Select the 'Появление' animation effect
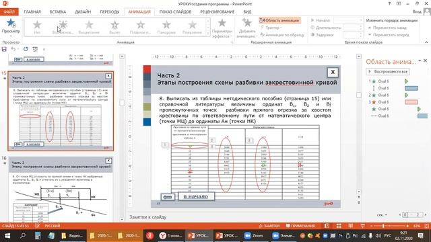The height and width of the screenshot is (242, 431). coord(192,27)
